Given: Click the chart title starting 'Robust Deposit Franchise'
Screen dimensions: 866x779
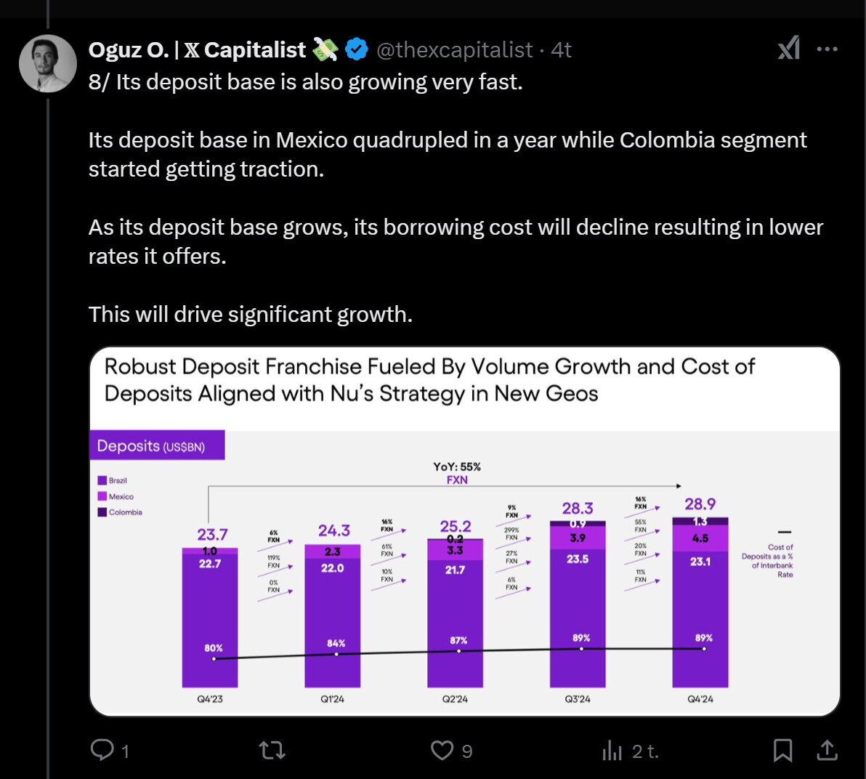Looking at the screenshot, I should [429, 379].
